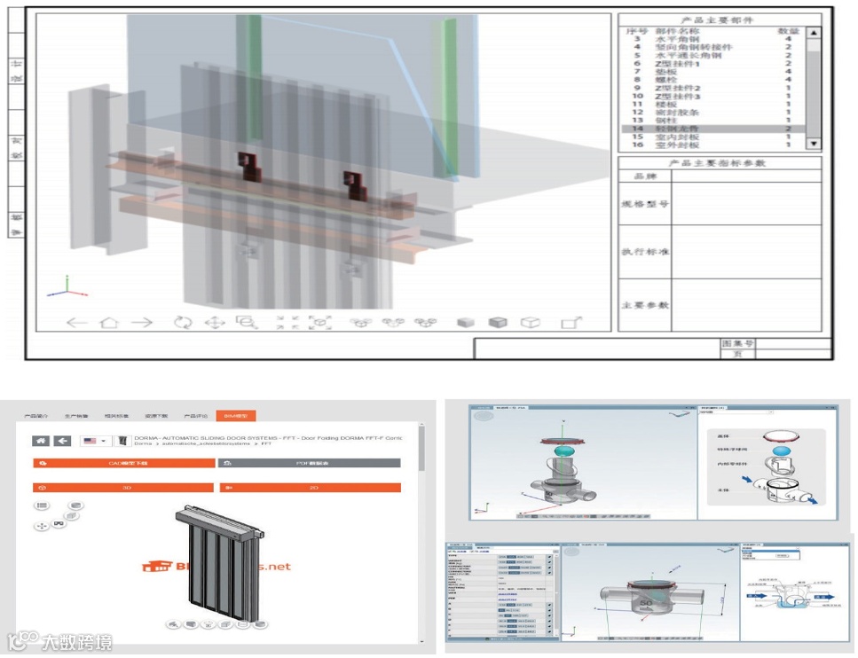
Task: Click the VR goggles icon in door preview
Action: pyautogui.click(x=59, y=524)
